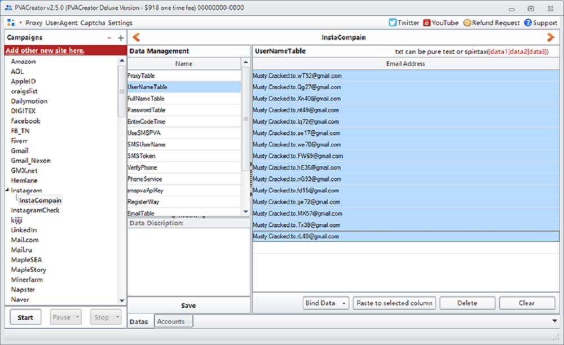Open the Proxy menu
This screenshot has width=564, height=345.
tap(34, 23)
